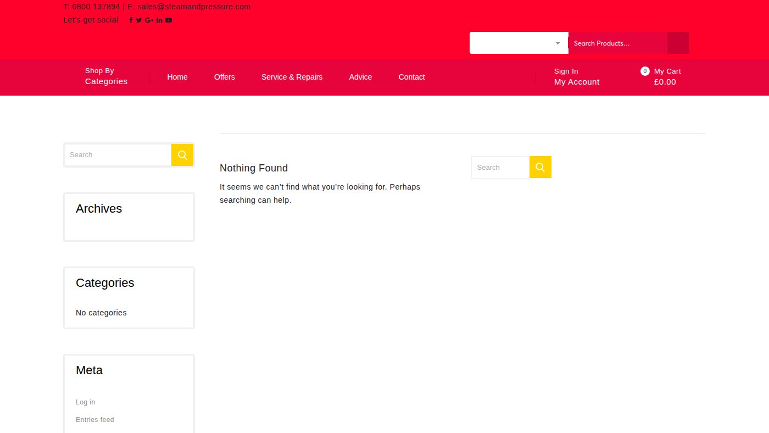Click the sales@steamandpressure.com email text
The height and width of the screenshot is (433, 769).
194,7
